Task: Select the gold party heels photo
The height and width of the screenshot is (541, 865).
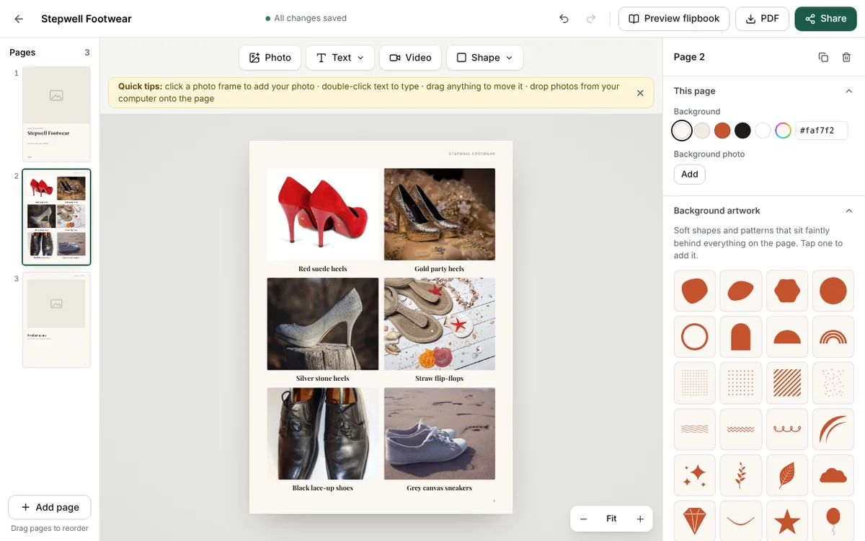Action: coord(440,214)
